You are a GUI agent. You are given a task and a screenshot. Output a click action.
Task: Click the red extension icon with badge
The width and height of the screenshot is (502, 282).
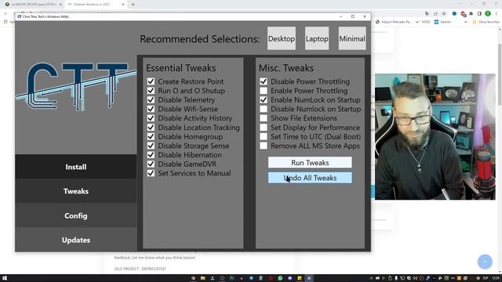[x=463, y=14]
